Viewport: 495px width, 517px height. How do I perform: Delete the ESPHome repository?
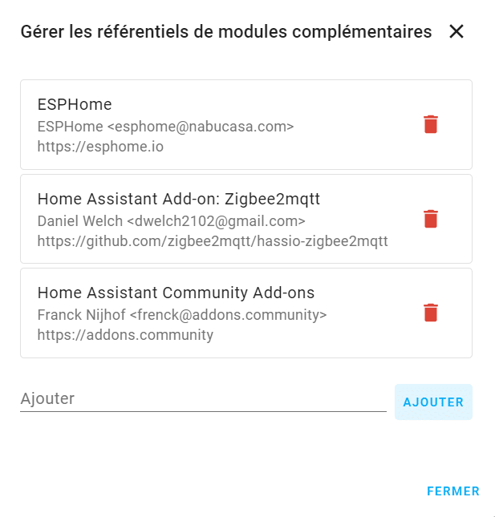click(431, 124)
